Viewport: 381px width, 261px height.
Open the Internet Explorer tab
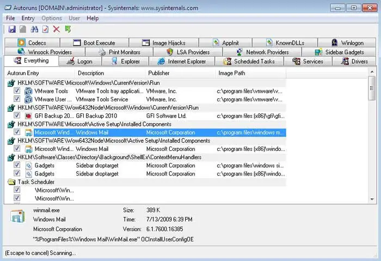click(x=182, y=61)
